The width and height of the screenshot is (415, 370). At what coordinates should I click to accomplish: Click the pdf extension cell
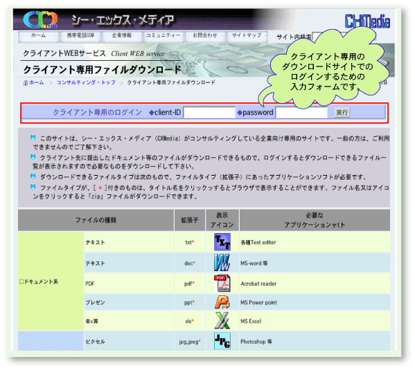[190, 284]
